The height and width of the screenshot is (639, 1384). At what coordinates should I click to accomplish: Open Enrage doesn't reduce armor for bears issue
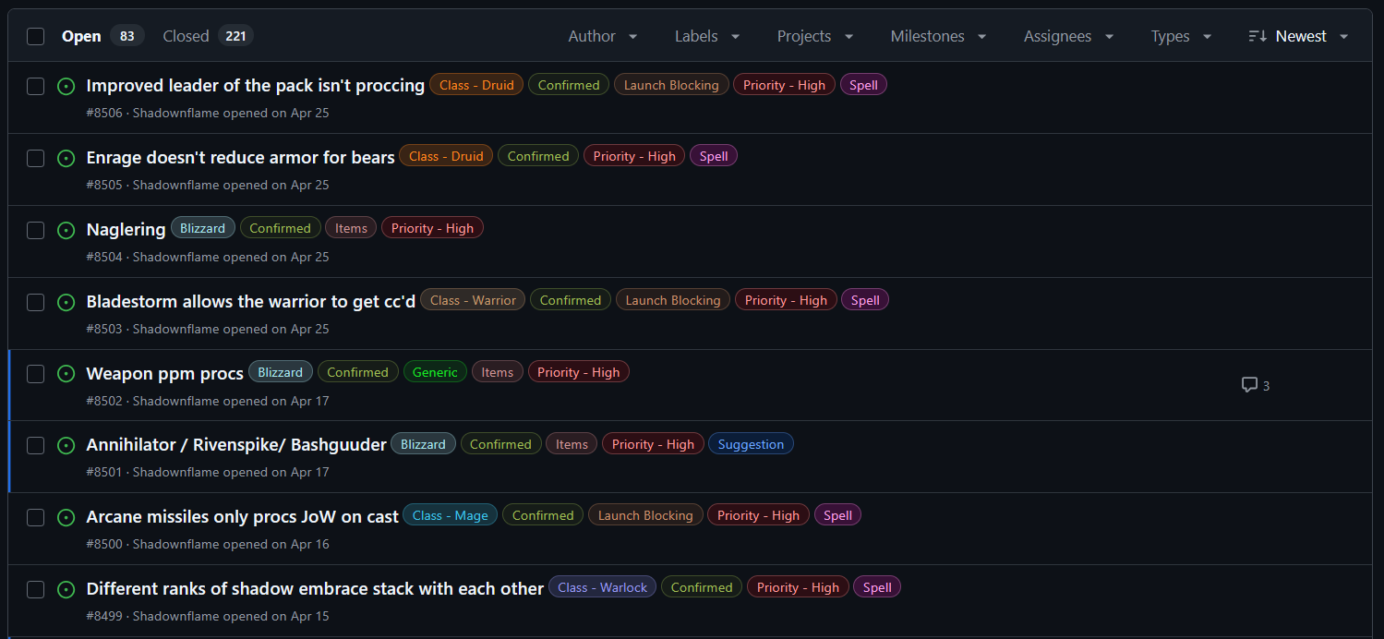click(x=240, y=157)
